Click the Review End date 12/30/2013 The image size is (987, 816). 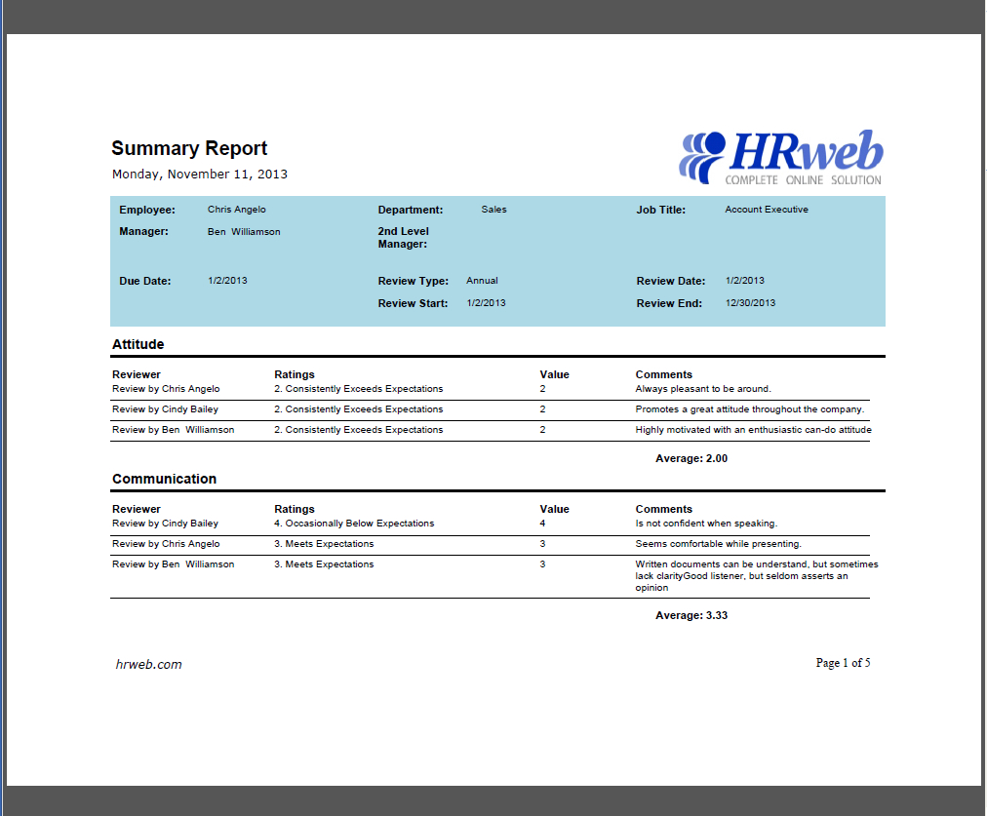point(747,303)
